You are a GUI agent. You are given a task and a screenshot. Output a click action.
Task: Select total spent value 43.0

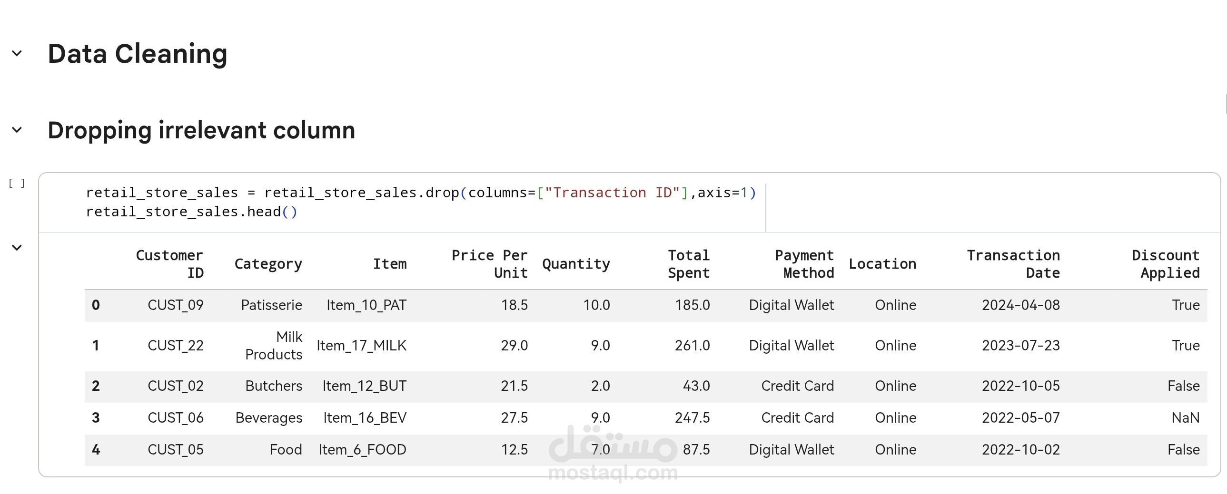696,386
